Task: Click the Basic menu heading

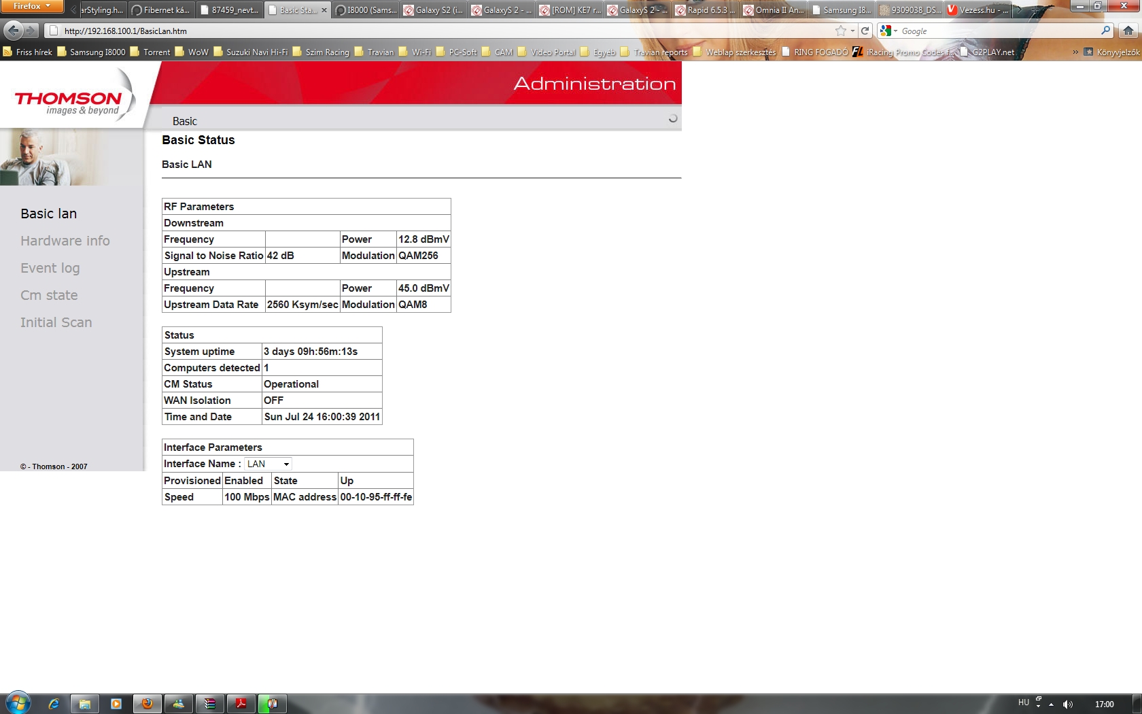Action: click(185, 121)
